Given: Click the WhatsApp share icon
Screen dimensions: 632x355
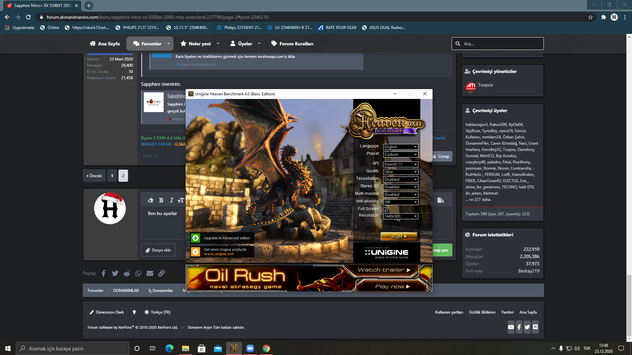Looking at the screenshot, I should 138,273.
